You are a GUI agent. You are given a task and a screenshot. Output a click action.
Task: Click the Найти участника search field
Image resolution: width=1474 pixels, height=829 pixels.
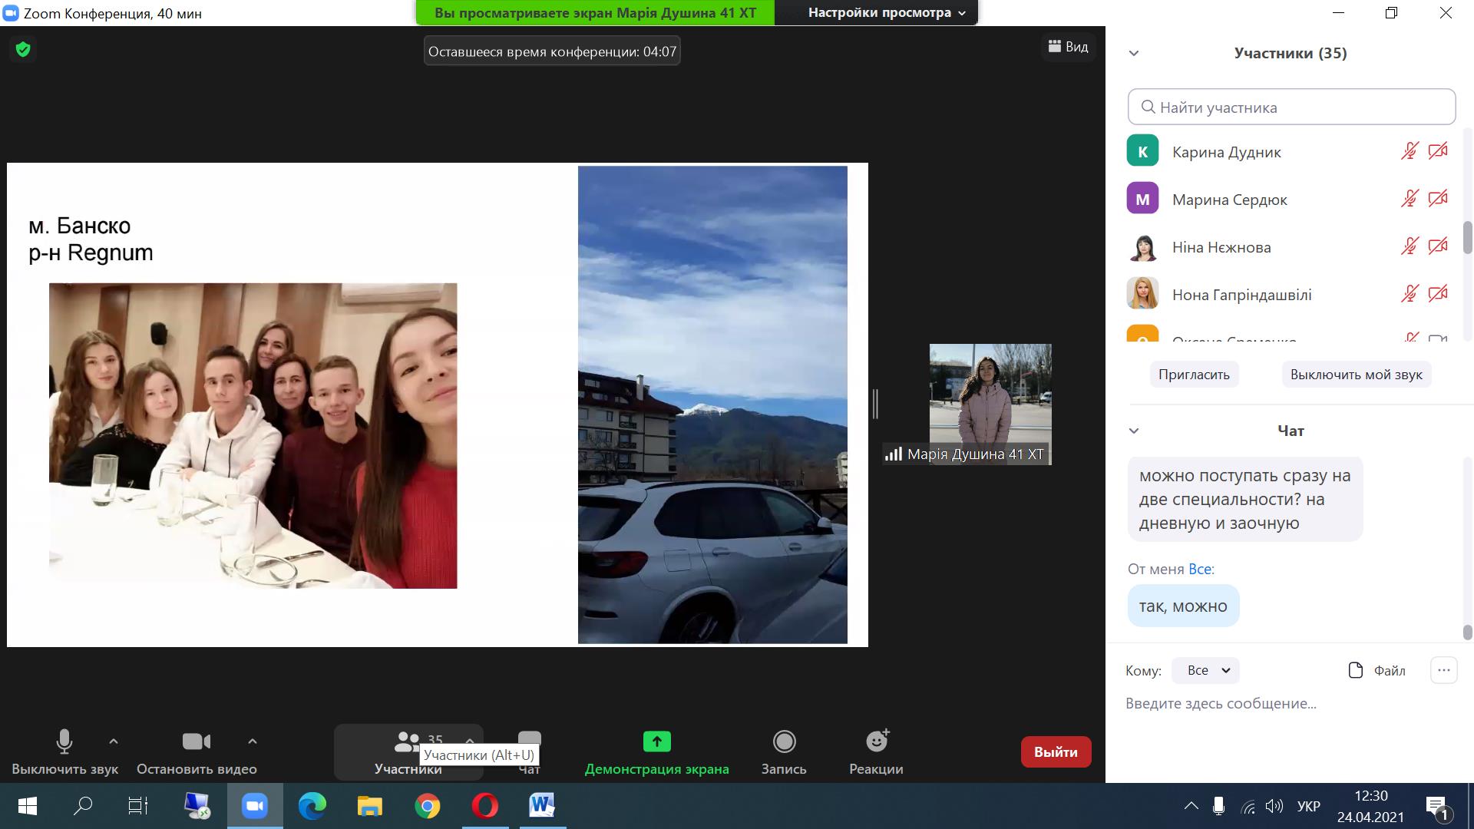1291,107
